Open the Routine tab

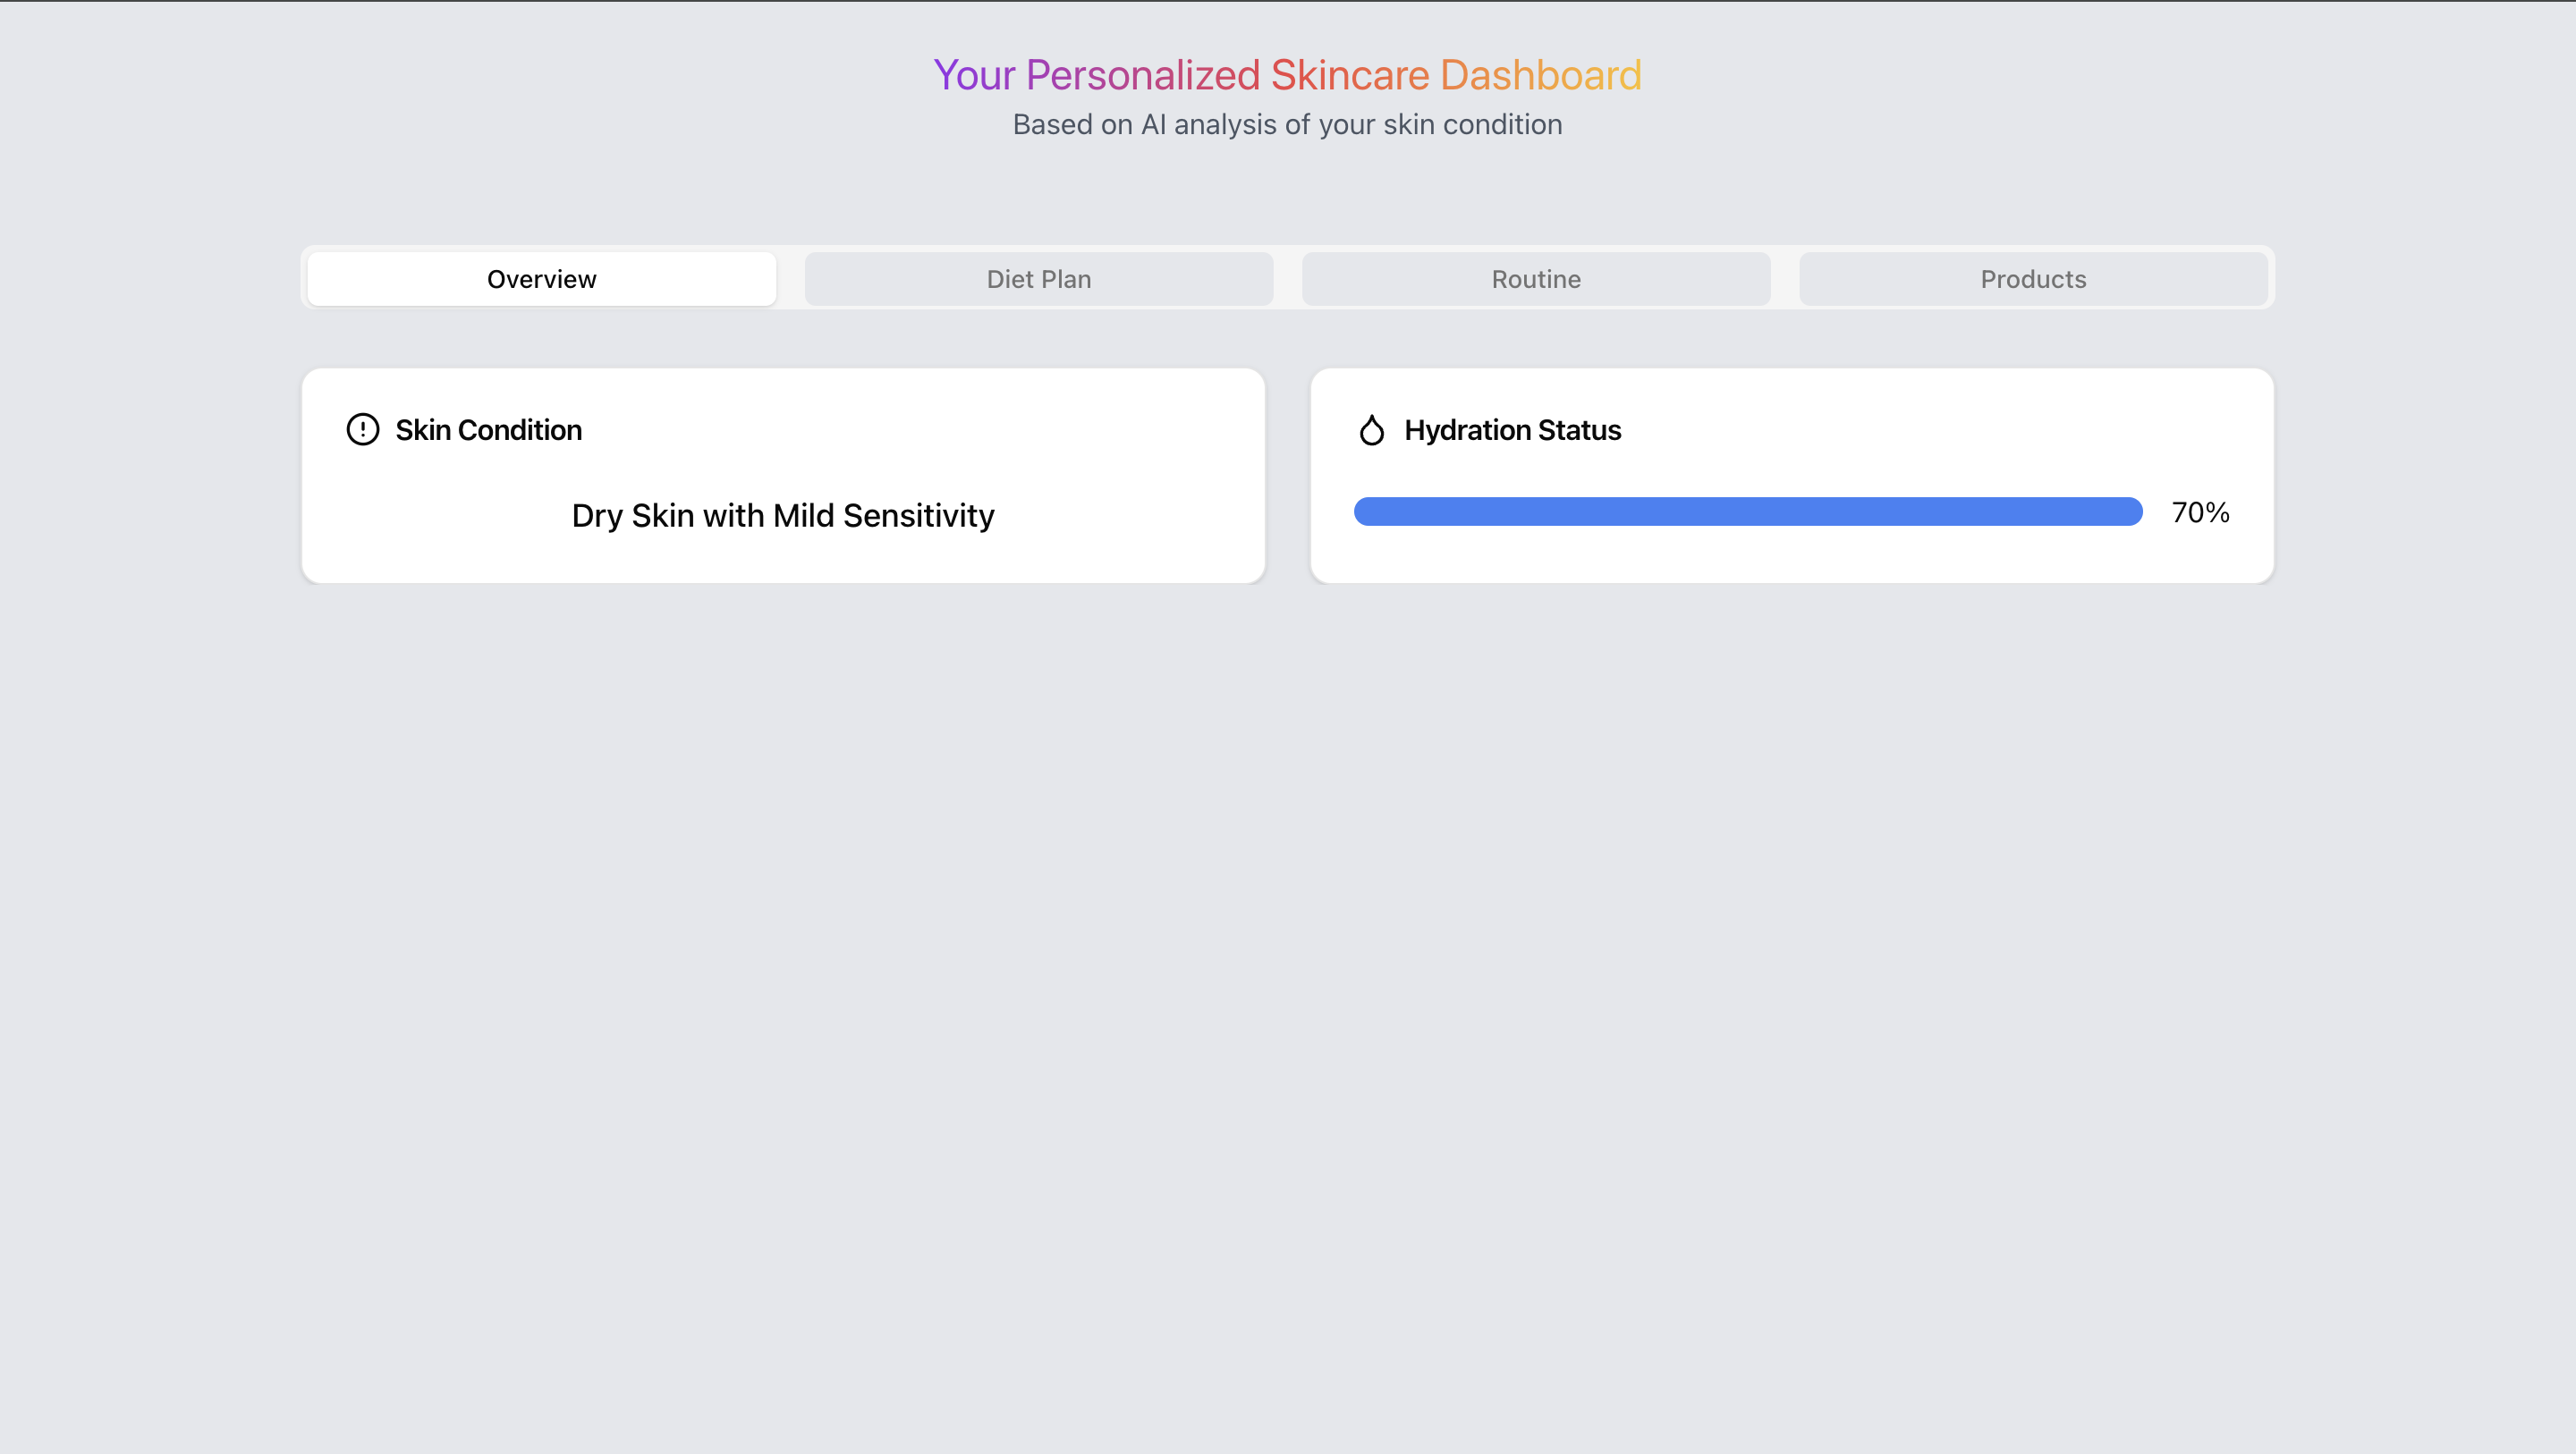click(1535, 279)
